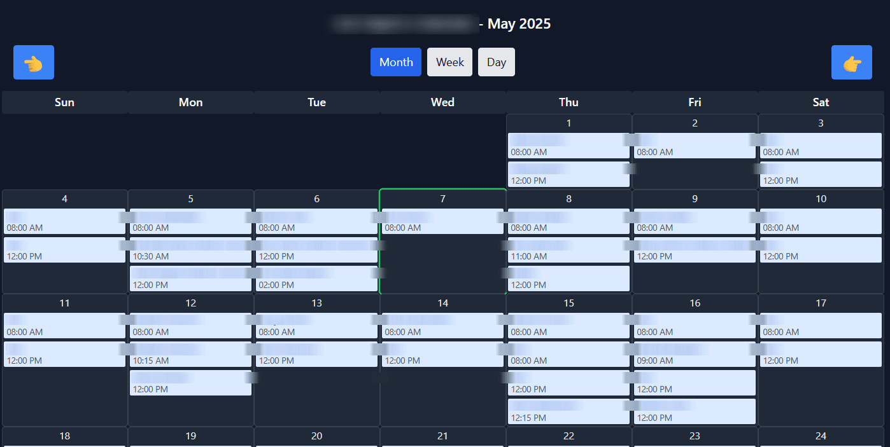The width and height of the screenshot is (890, 447).
Task: Open May 10 event at 08:00 AM
Action: 821,221
